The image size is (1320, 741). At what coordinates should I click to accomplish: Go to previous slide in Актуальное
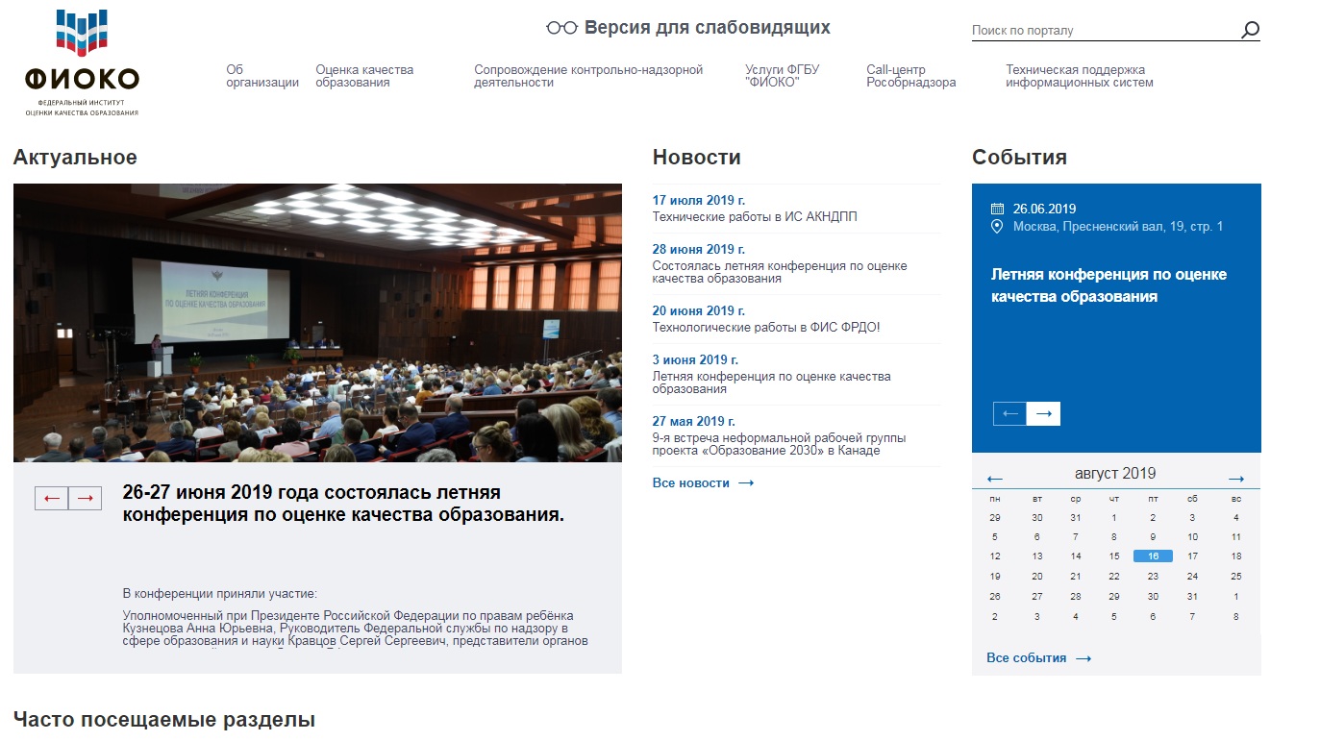pos(52,498)
